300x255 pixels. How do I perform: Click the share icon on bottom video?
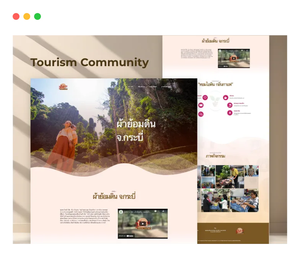coord(163,211)
